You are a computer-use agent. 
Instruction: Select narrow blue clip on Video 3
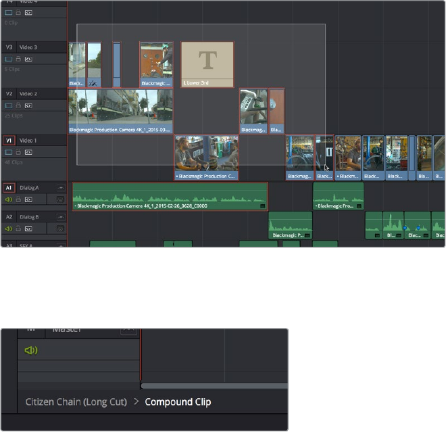(x=117, y=64)
